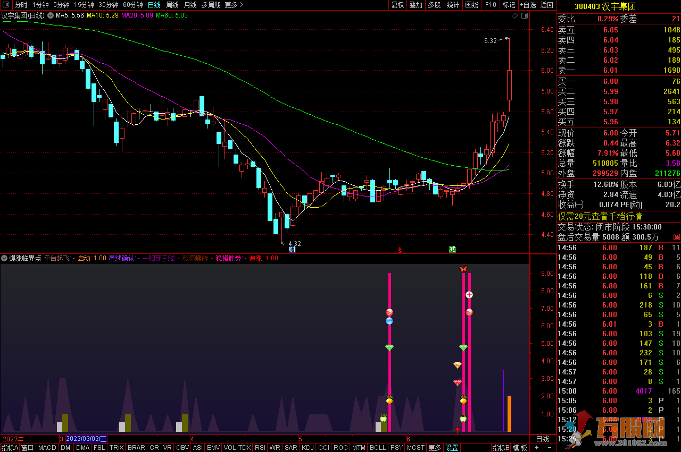This screenshot has width=681, height=452.
Task: Switch to 周线 weekly chart
Action: 172,5
